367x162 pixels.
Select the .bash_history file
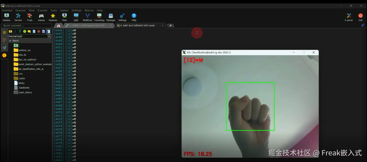click(x=23, y=92)
